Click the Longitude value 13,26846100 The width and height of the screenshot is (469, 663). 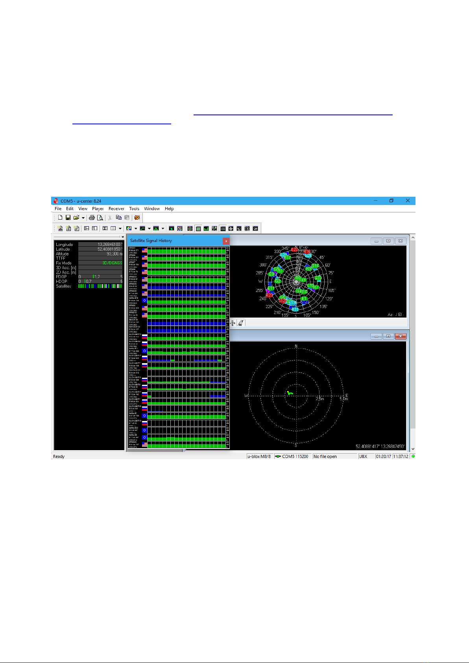pyautogui.click(x=100, y=244)
